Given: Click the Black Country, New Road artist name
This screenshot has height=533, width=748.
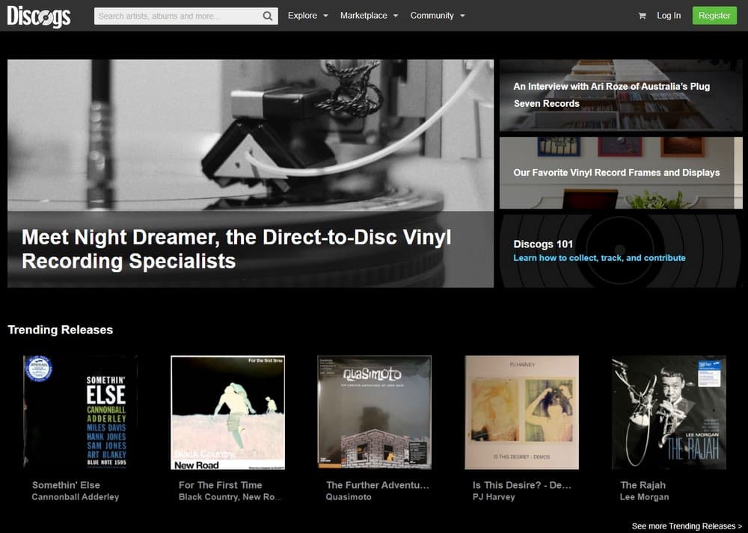Looking at the screenshot, I should (230, 497).
